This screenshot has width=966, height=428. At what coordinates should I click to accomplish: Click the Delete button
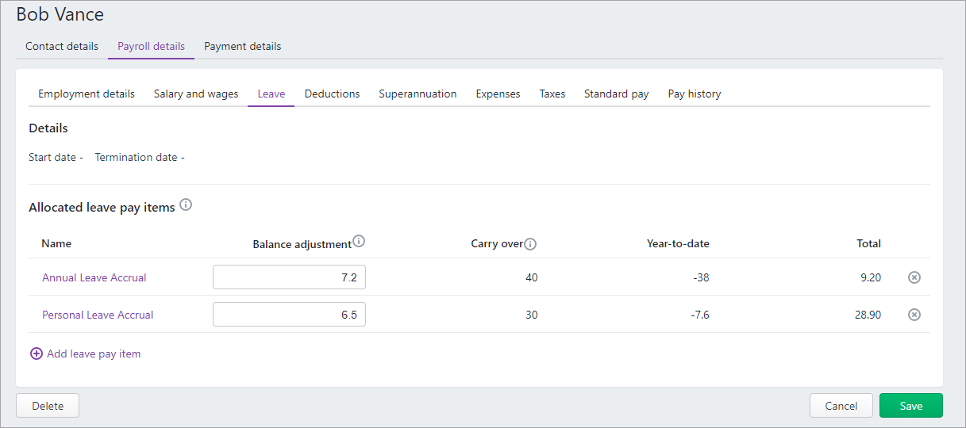(x=48, y=406)
